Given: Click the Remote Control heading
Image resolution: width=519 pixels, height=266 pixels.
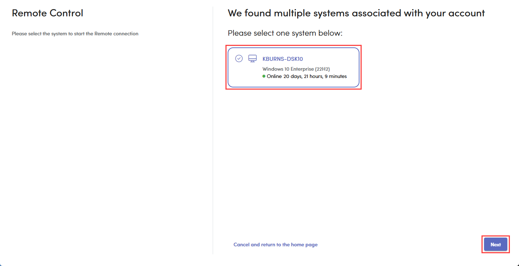Looking at the screenshot, I should [47, 13].
